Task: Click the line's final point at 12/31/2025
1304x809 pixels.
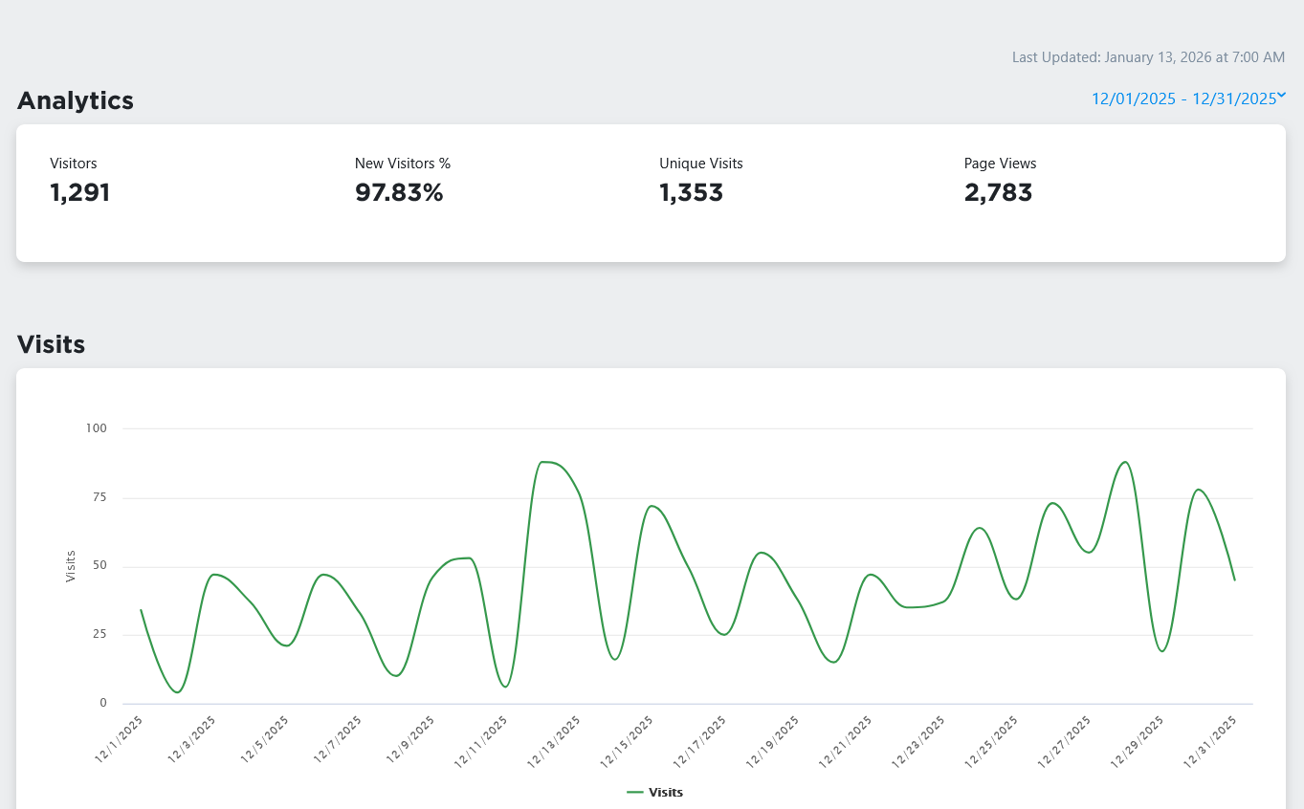Action: 1234,579
